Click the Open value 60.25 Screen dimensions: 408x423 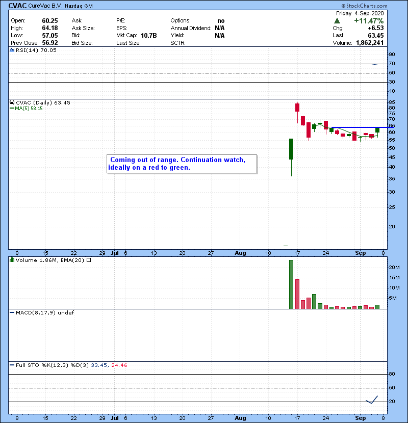[50, 21]
